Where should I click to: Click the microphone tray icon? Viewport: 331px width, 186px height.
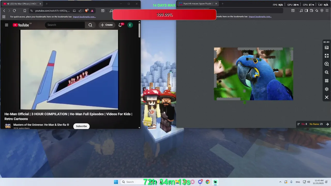coord(291,182)
